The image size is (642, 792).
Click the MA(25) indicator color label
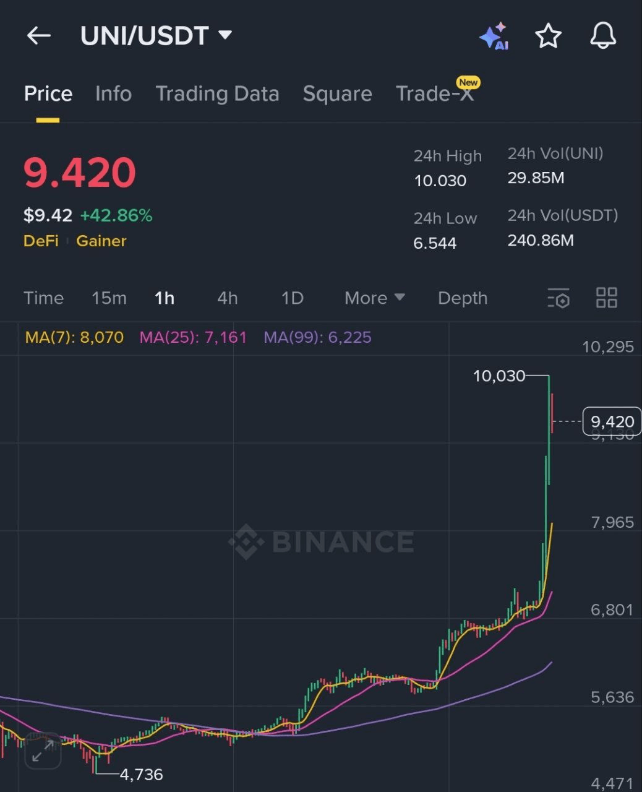[192, 337]
